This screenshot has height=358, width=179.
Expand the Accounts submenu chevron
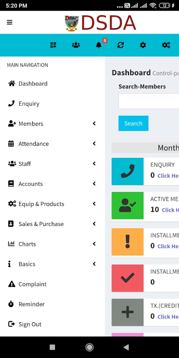(94, 184)
